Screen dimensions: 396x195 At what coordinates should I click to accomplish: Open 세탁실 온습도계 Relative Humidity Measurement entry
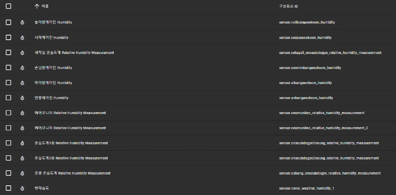[74, 52]
